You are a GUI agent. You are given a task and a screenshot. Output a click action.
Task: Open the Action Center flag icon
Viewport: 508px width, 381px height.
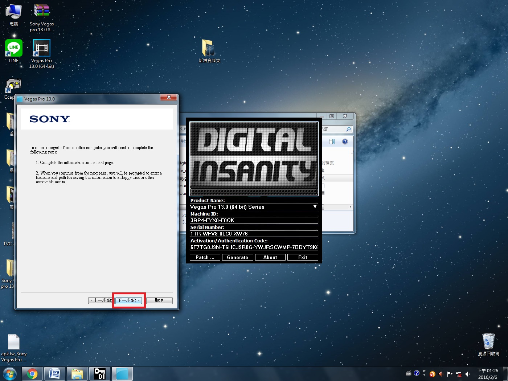pos(450,374)
